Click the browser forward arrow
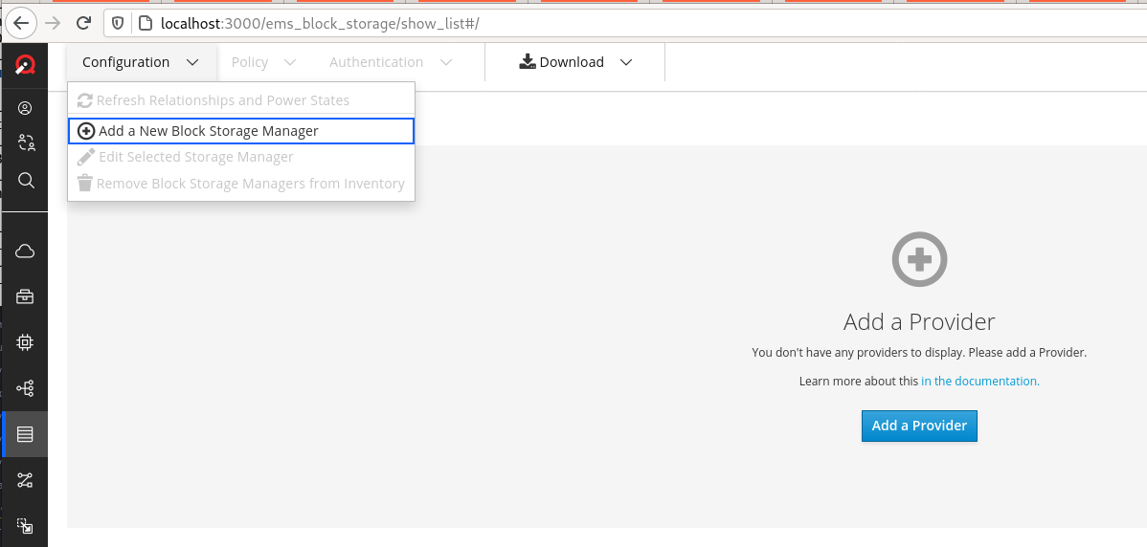The image size is (1147, 547). click(53, 23)
